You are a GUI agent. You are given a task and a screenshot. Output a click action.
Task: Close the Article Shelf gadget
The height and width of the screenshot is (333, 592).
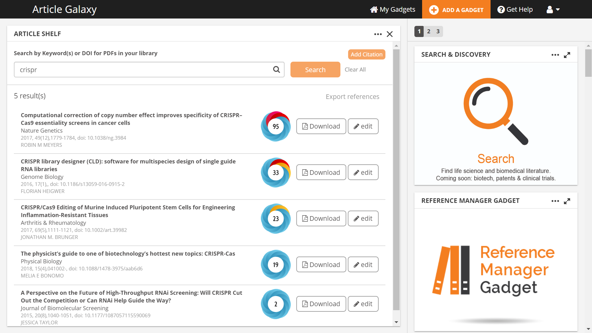[x=390, y=34]
